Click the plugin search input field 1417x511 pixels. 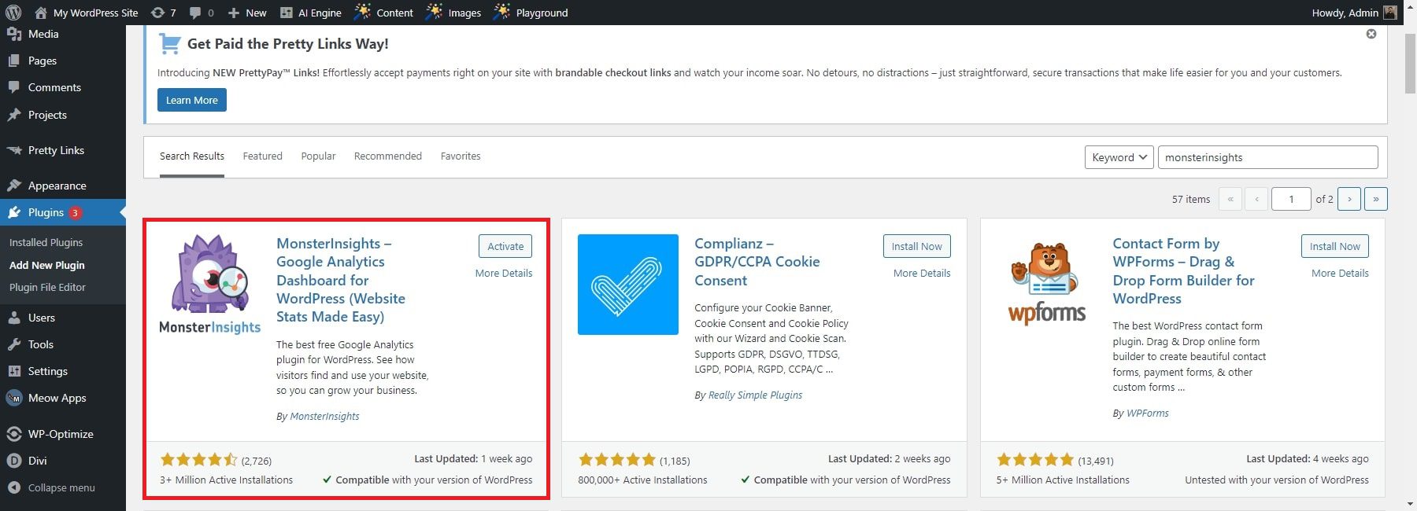coord(1267,157)
